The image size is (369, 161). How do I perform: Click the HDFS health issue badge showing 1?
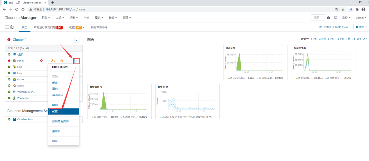[x=42, y=61]
